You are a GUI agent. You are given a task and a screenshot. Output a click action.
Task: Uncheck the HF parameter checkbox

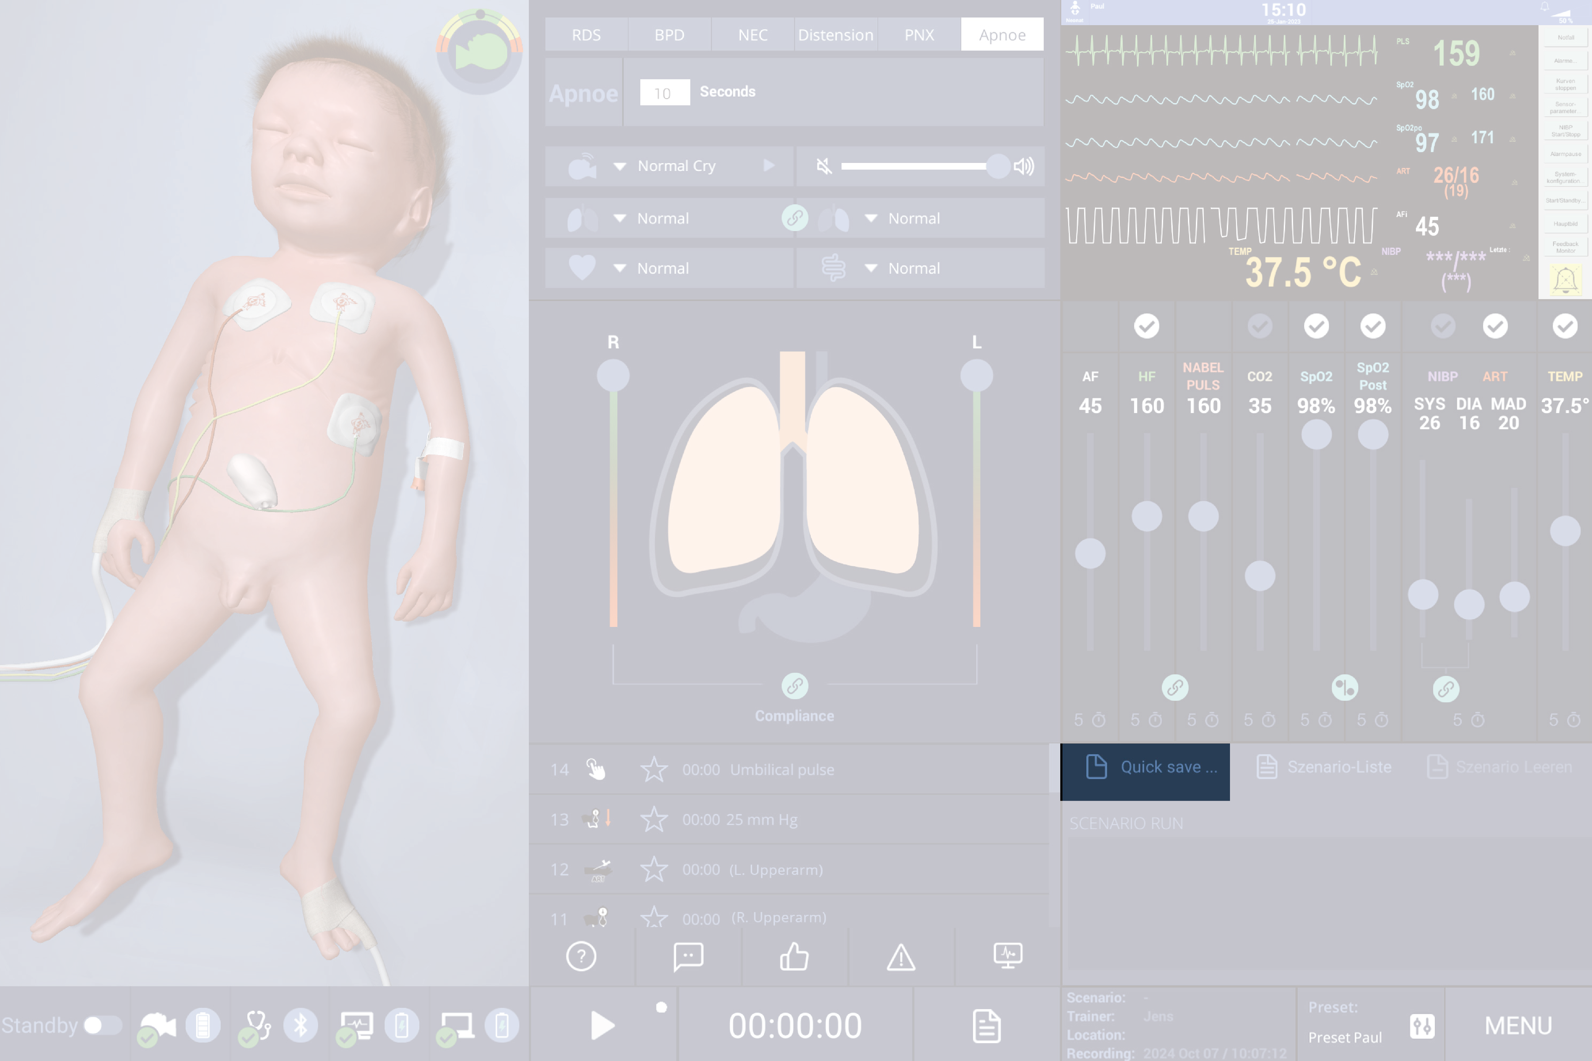[x=1147, y=326]
